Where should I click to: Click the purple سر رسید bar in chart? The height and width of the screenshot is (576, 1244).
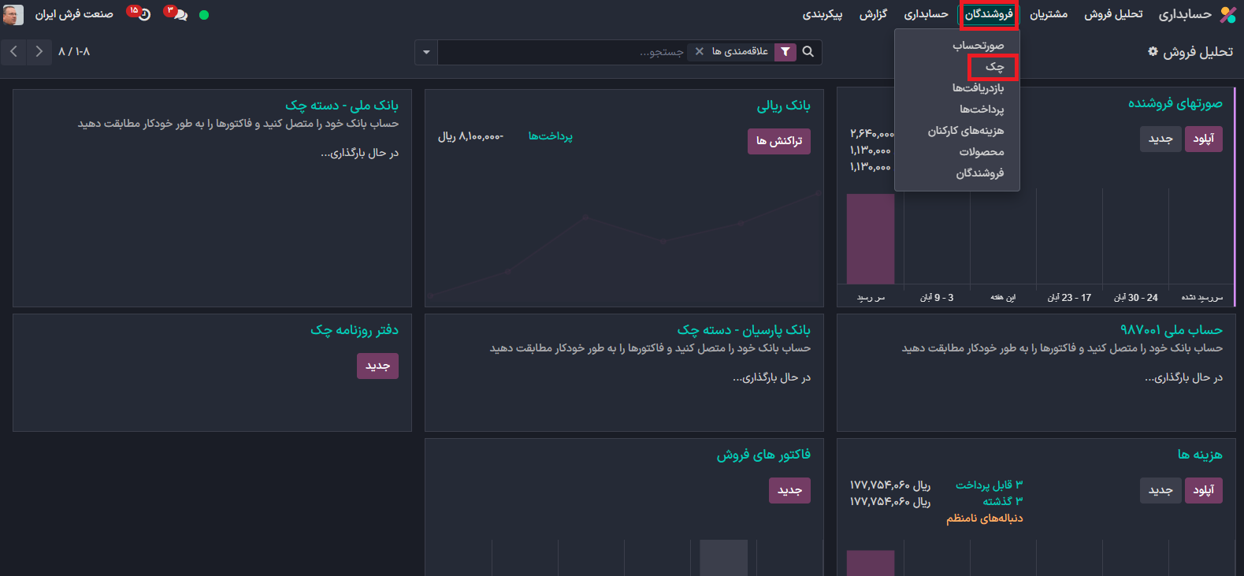[x=870, y=239]
